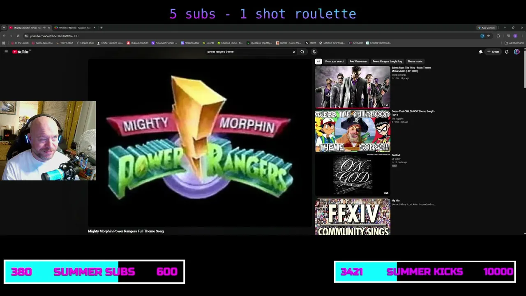Open the All Bookmarks folder
This screenshot has height=296, width=526.
tap(514, 43)
